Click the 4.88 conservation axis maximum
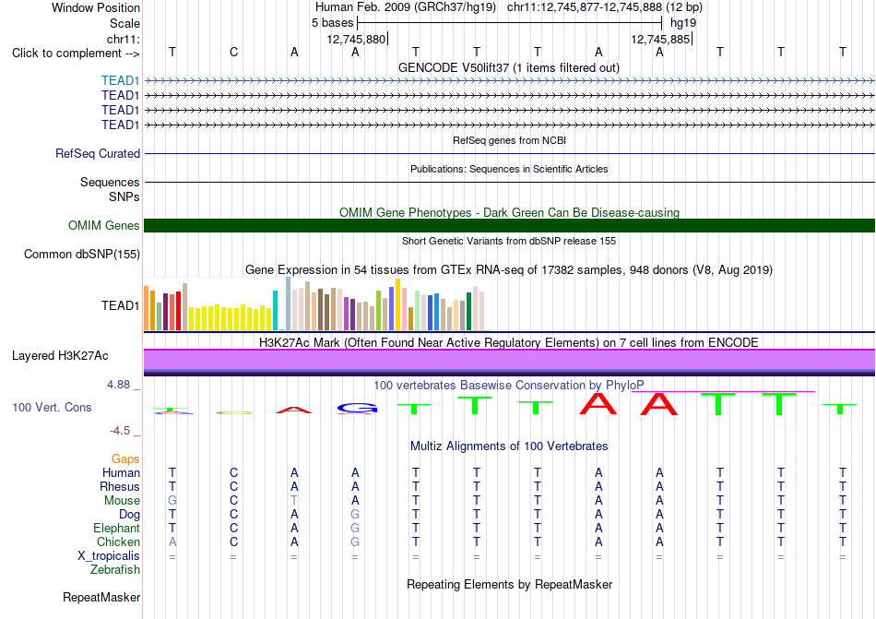 [118, 385]
